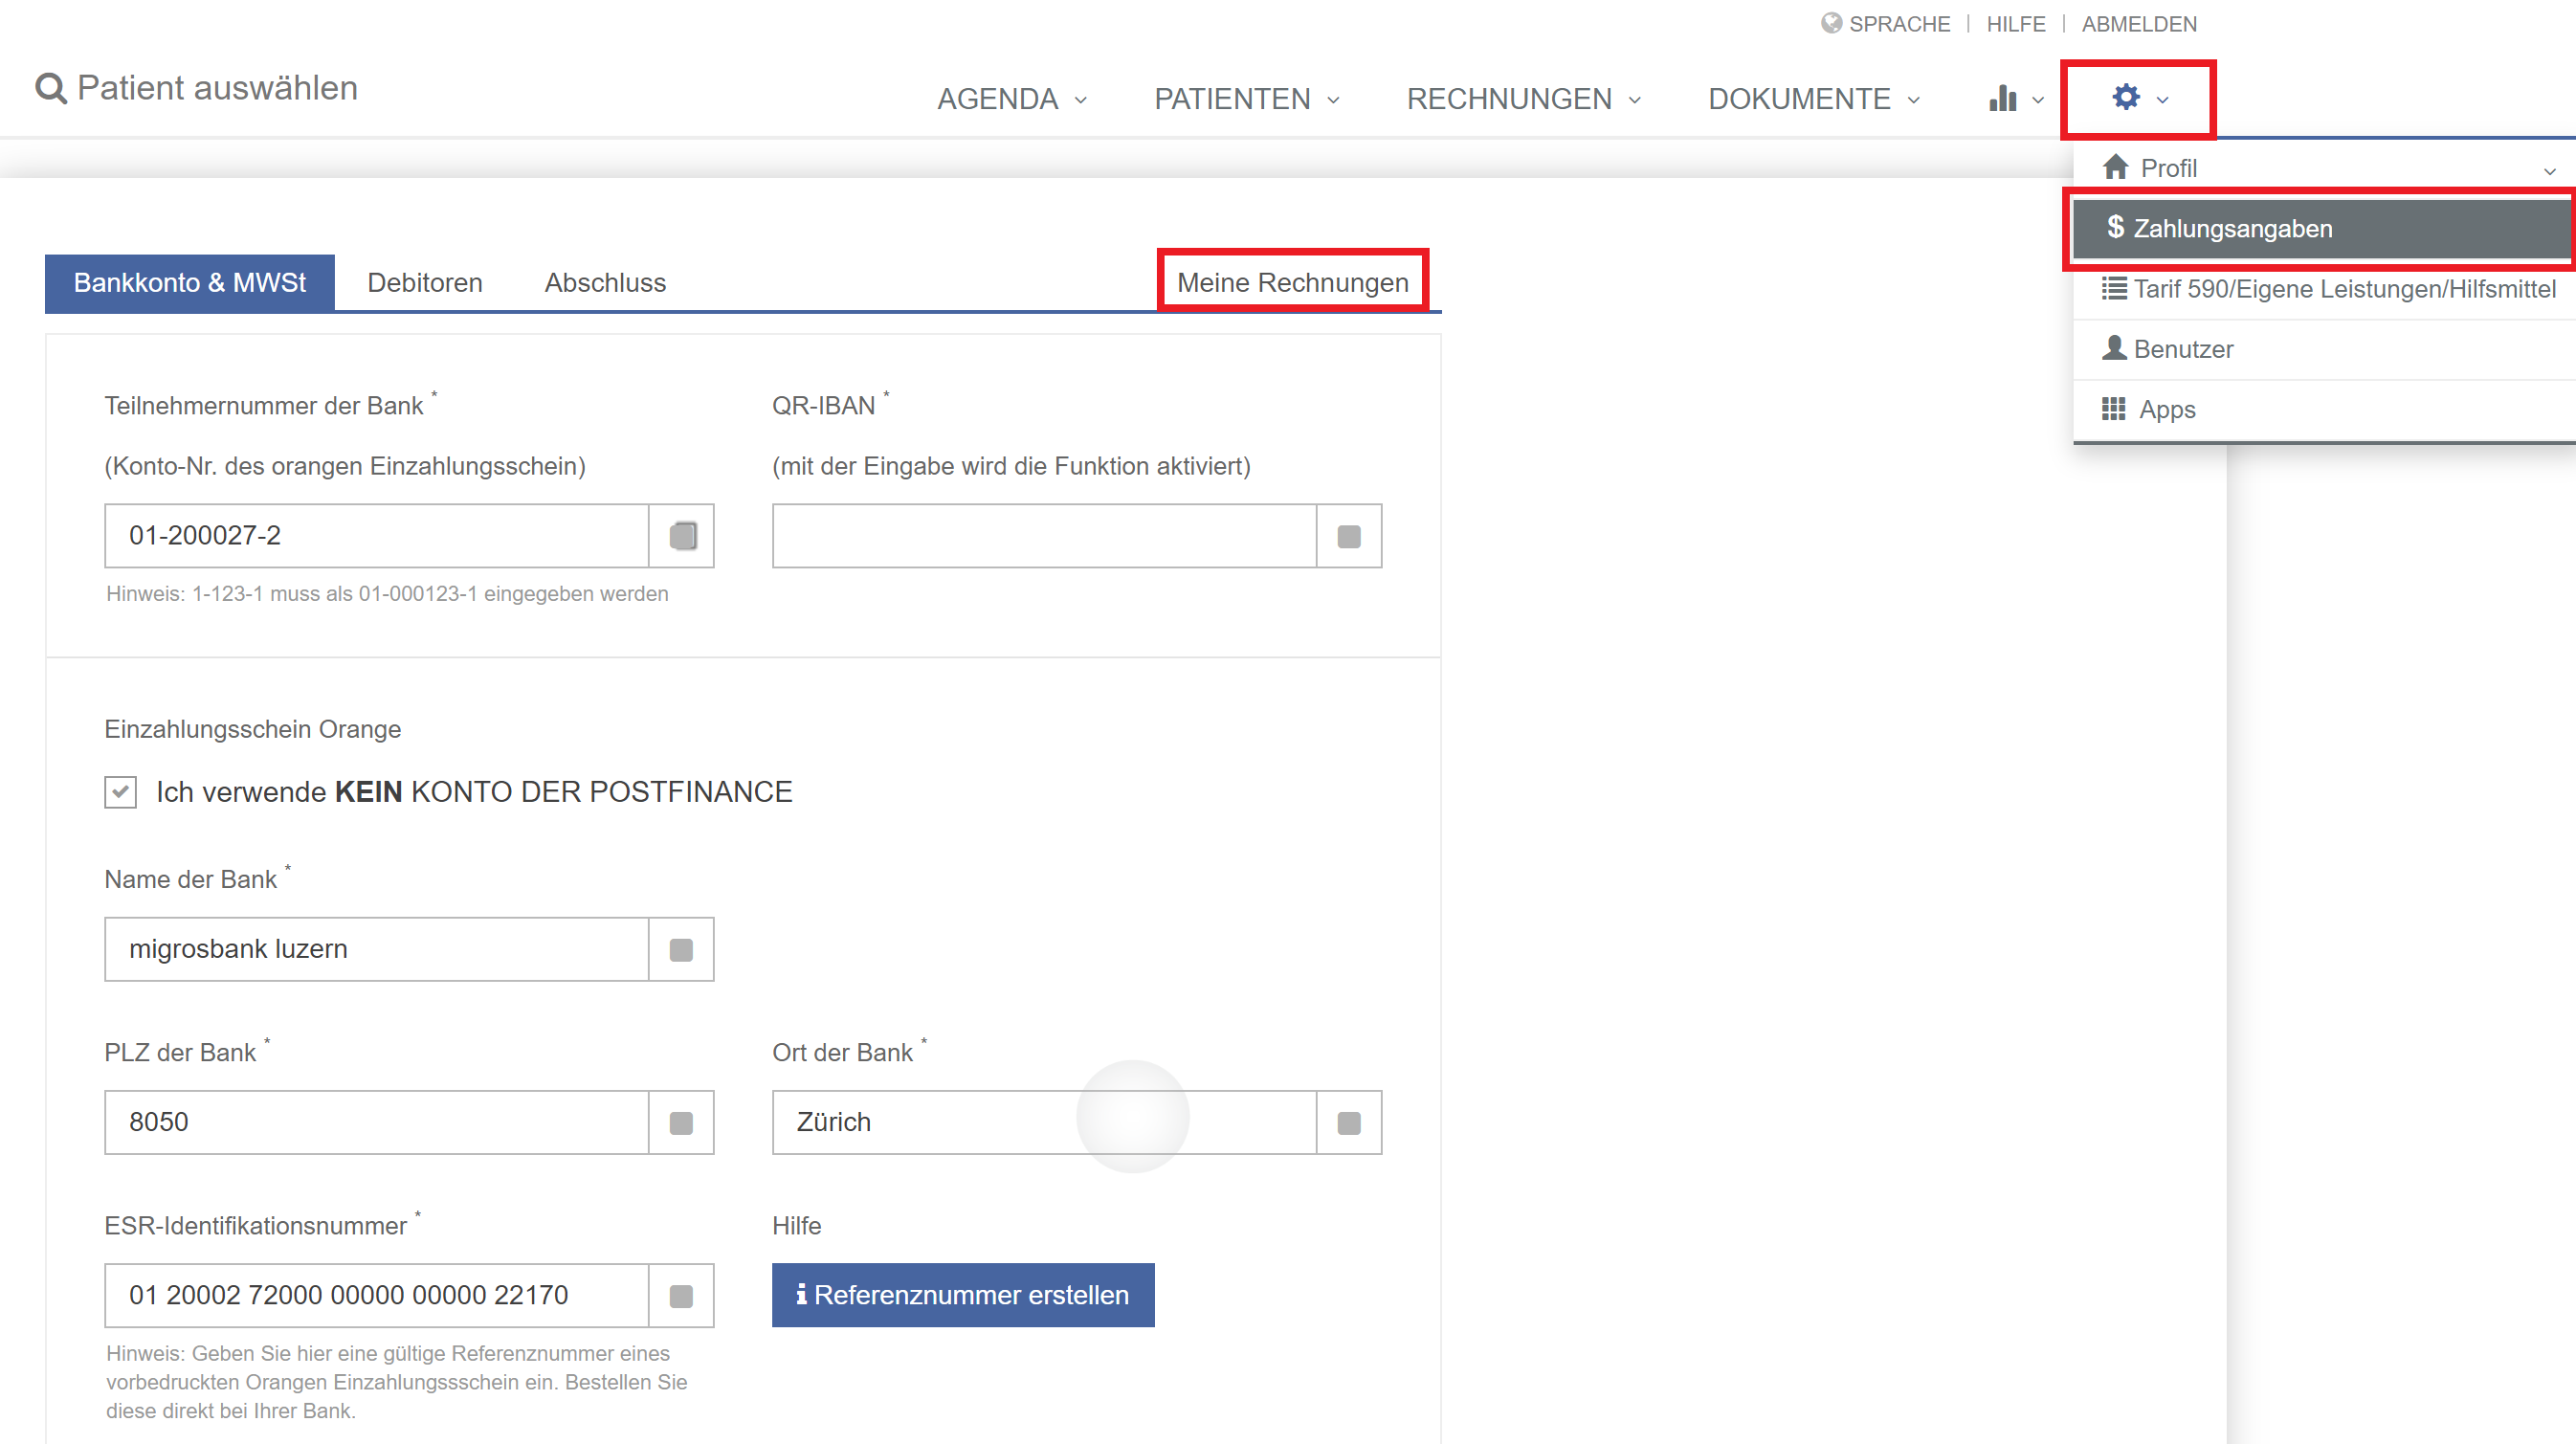Open the statistics bar chart menu
This screenshot has height=1444, width=2576.
point(2003,98)
